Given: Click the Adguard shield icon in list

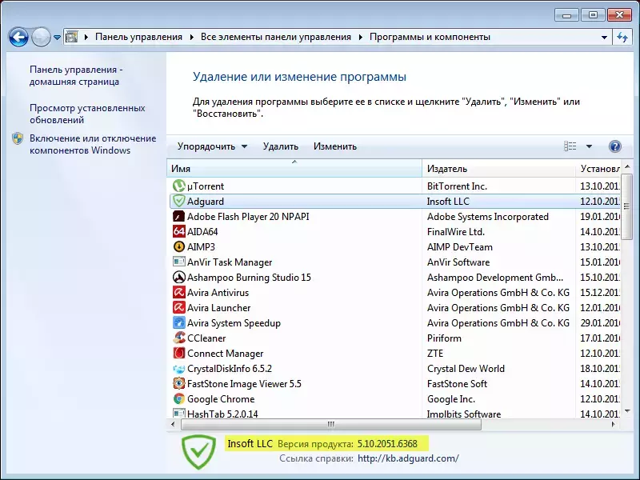Looking at the screenshot, I should coord(178,202).
